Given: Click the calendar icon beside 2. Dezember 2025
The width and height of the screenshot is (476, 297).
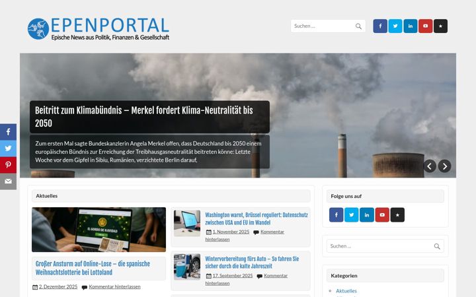Looking at the screenshot, I should click(35, 287).
